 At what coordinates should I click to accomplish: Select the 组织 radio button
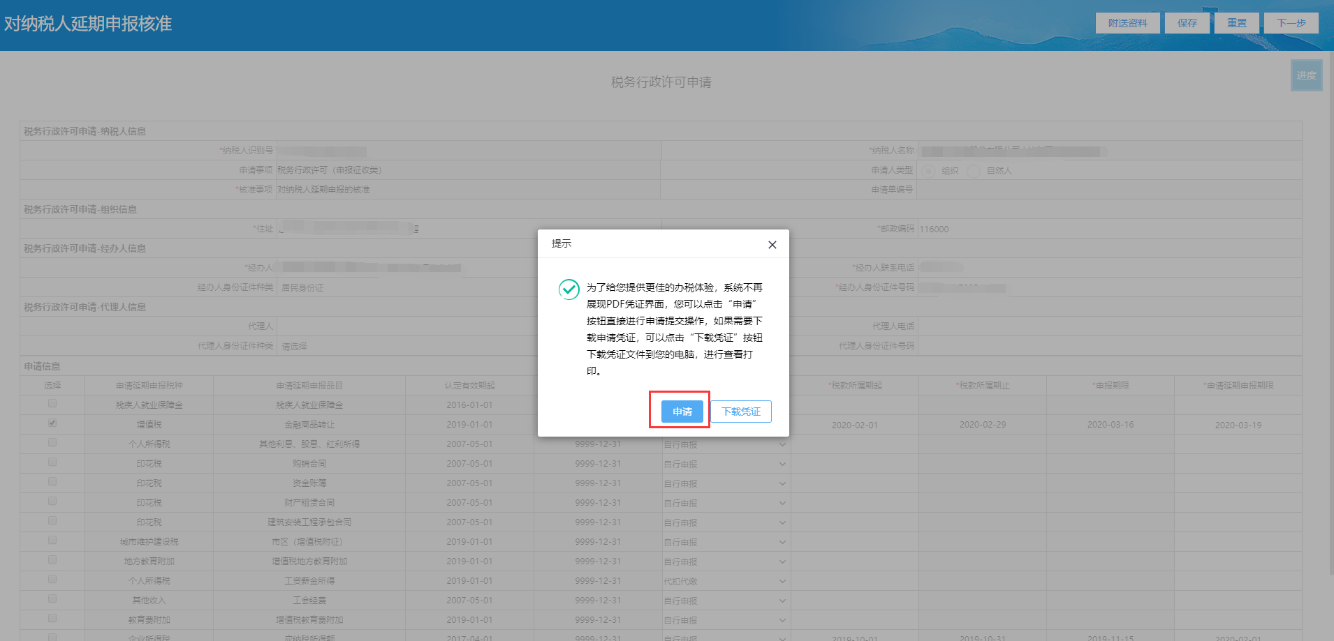coord(929,171)
